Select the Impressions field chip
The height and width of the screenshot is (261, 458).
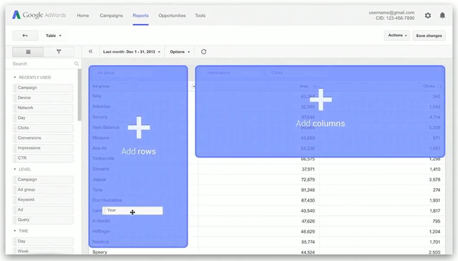click(x=43, y=148)
